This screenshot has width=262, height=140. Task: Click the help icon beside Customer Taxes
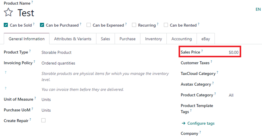pos(211,62)
